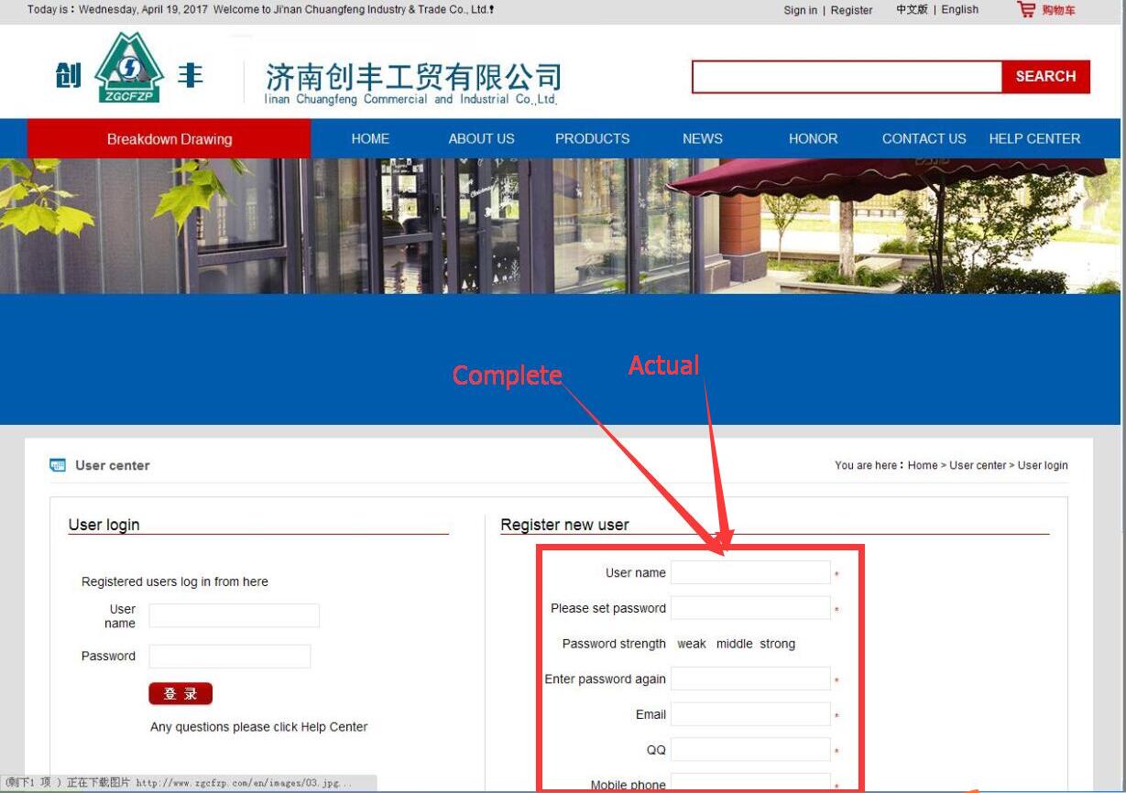Focus the site search box
The image size is (1126, 793).
tap(847, 77)
